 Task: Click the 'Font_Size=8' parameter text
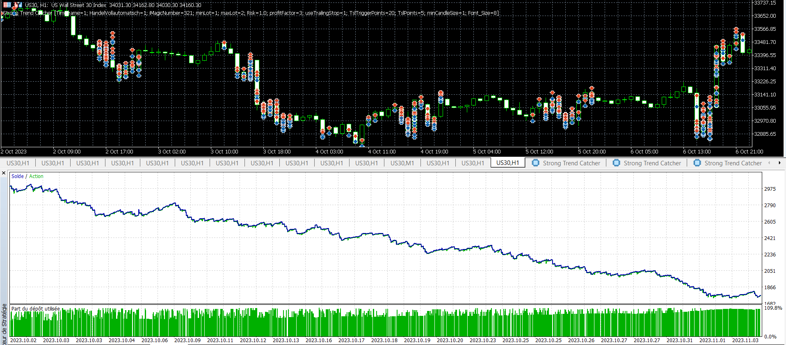point(482,13)
